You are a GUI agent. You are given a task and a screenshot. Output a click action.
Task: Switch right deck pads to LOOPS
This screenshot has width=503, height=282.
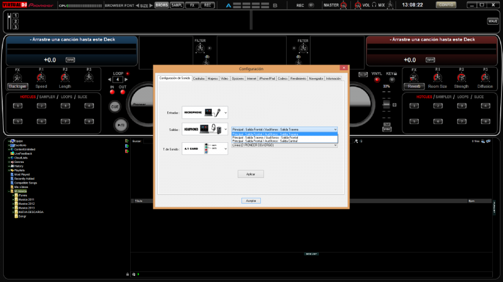463,97
